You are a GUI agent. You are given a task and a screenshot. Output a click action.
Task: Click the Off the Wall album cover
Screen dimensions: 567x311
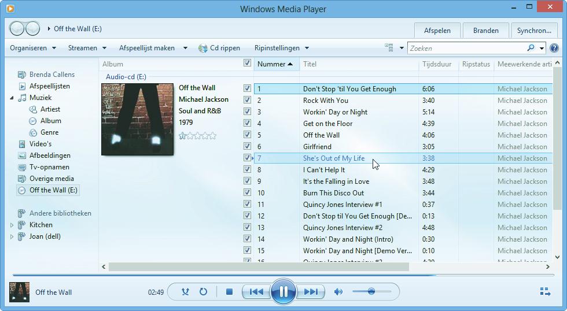(138, 120)
